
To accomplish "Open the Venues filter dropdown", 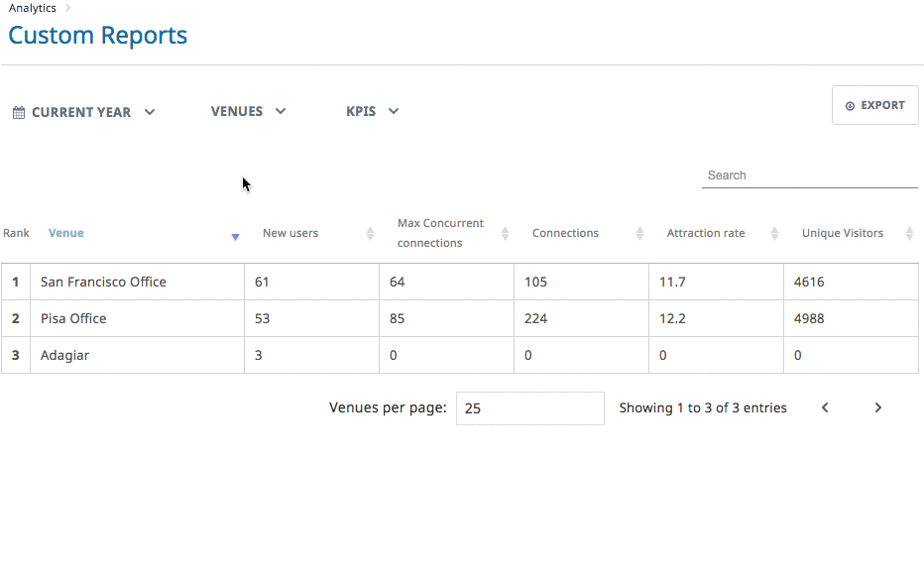I will click(248, 111).
